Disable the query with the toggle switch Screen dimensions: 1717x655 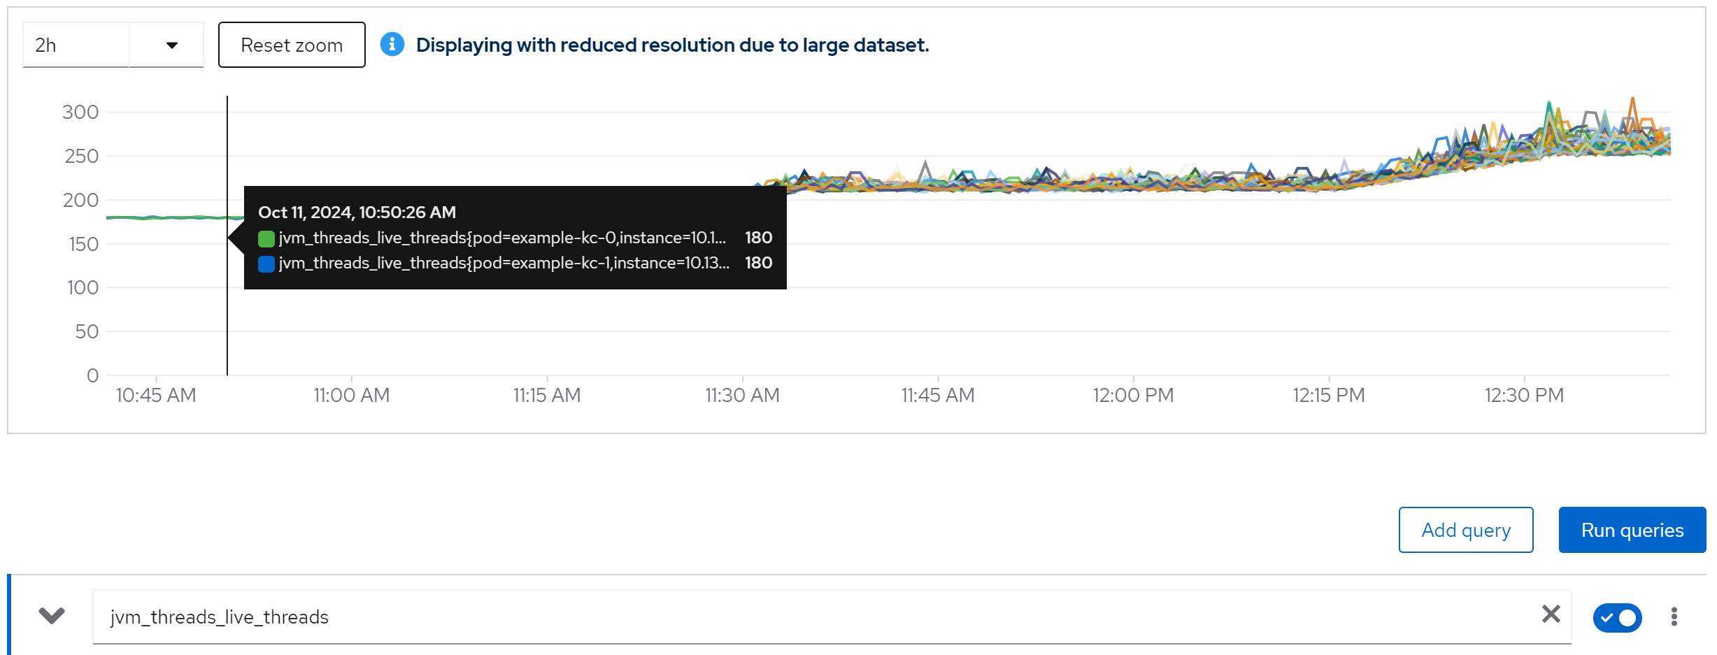[x=1617, y=617]
